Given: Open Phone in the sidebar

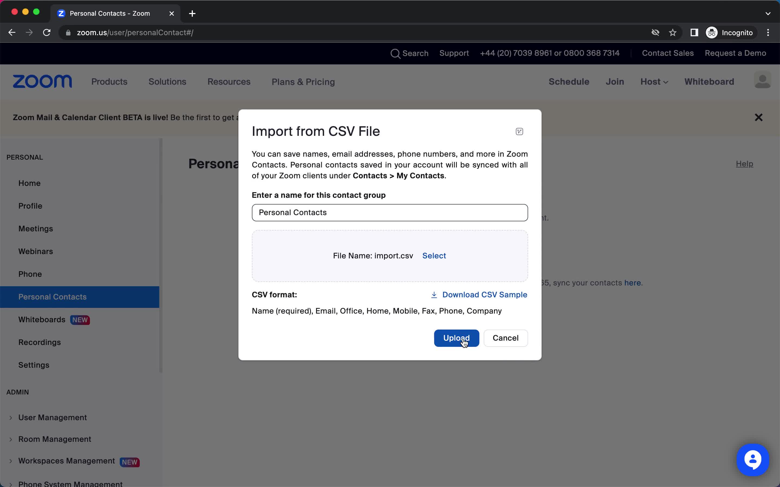Looking at the screenshot, I should (x=30, y=274).
